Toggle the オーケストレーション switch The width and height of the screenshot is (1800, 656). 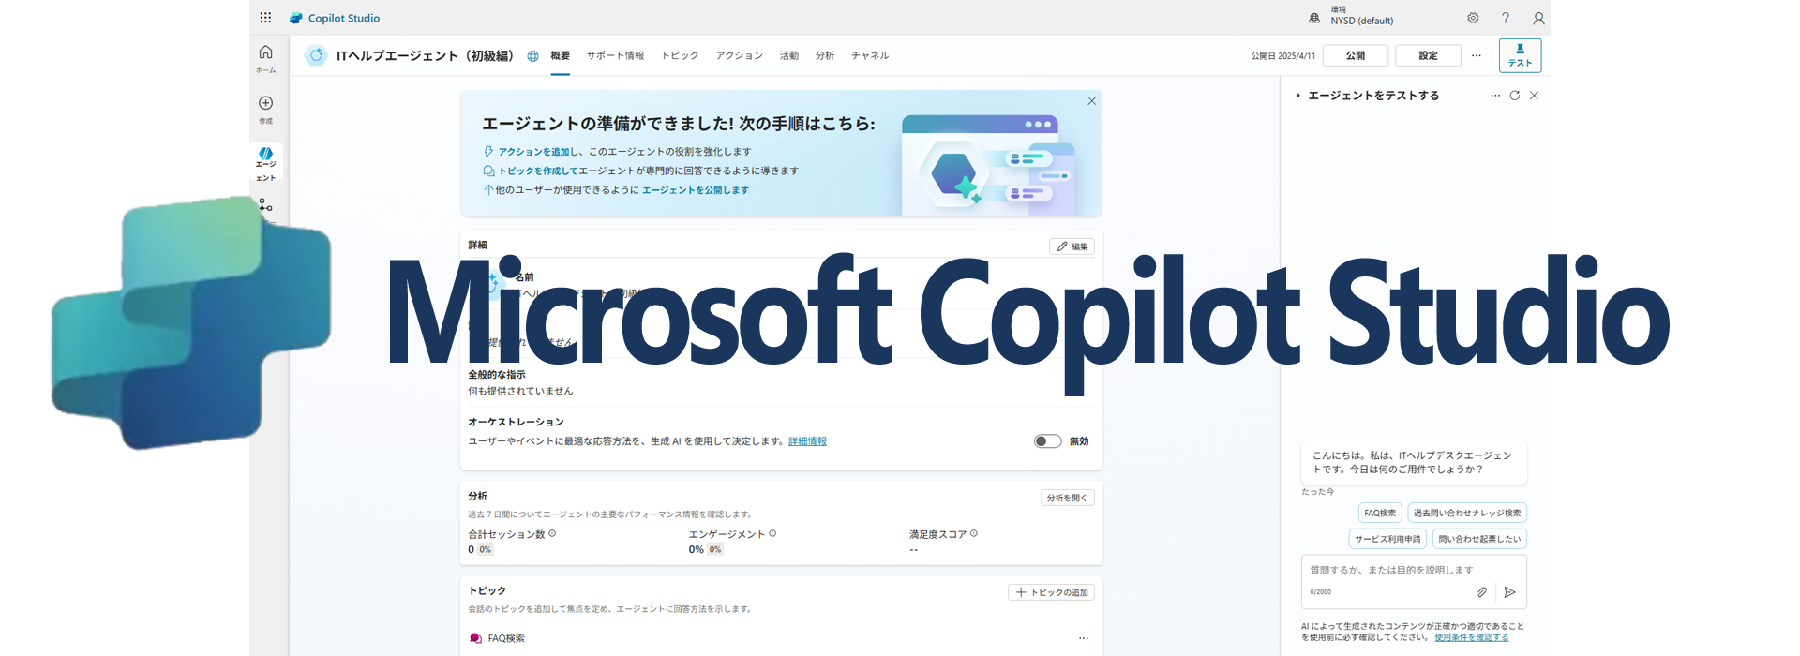coord(1047,441)
